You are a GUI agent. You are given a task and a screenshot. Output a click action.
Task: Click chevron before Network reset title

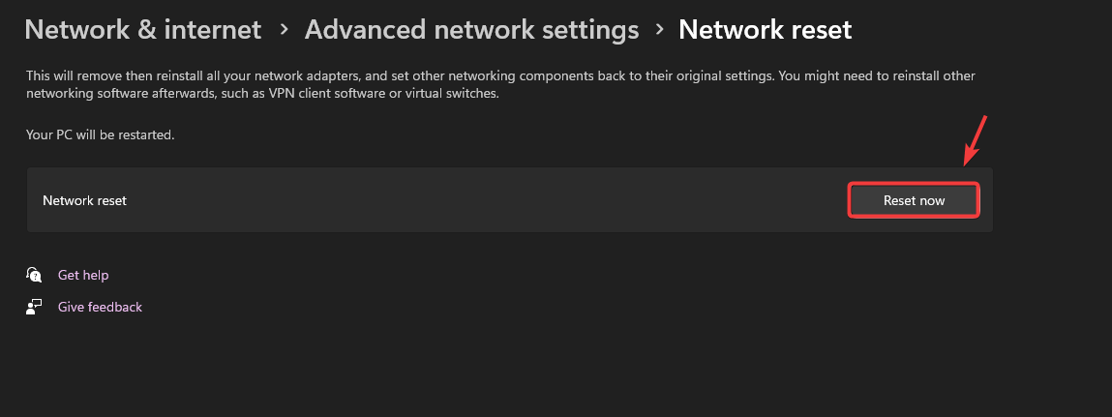point(659,30)
